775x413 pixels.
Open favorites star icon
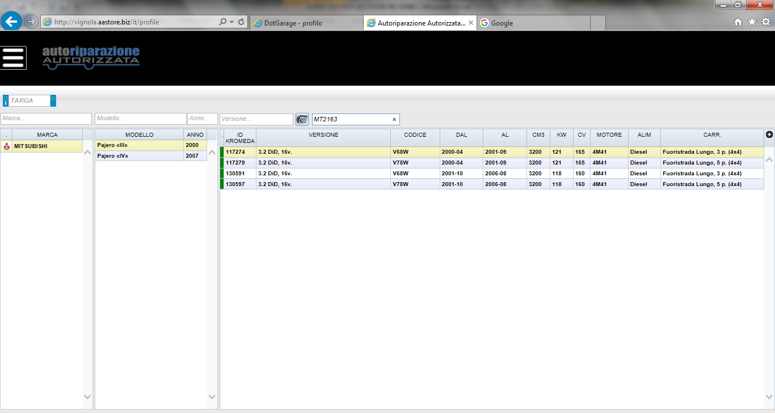coord(752,22)
